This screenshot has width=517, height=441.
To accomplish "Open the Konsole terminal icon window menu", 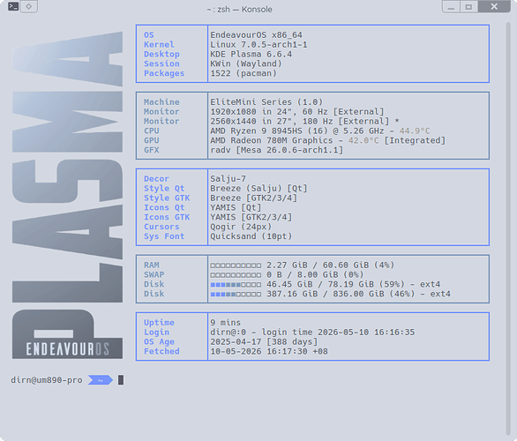I will (x=13, y=6).
